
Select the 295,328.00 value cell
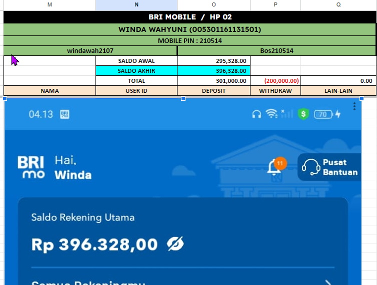point(213,61)
